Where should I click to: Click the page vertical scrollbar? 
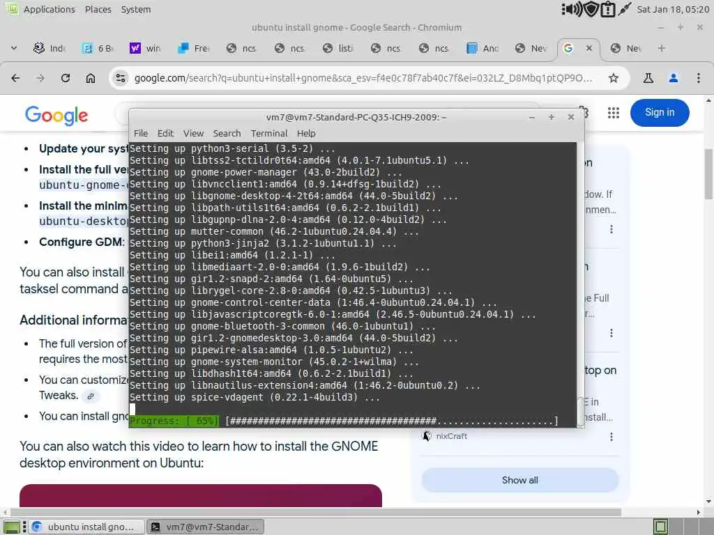pos(708,173)
